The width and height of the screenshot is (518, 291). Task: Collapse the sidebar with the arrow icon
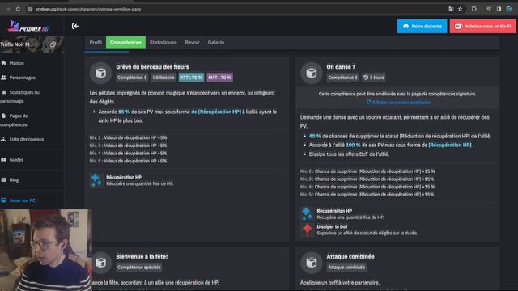[75, 26]
